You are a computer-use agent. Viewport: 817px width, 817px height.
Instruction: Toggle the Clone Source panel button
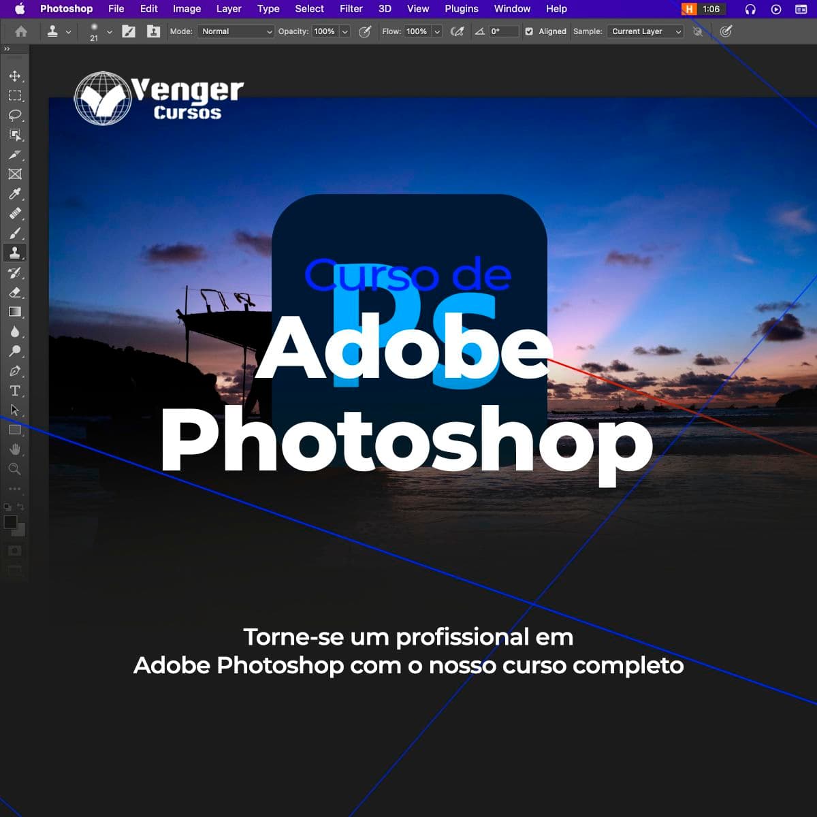tap(153, 31)
